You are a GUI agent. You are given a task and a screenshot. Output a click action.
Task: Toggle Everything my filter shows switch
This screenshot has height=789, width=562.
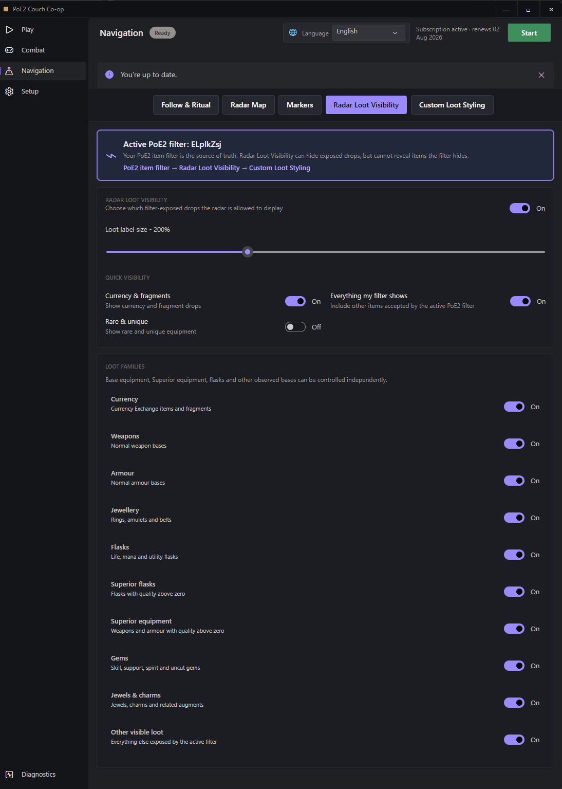pyautogui.click(x=520, y=301)
